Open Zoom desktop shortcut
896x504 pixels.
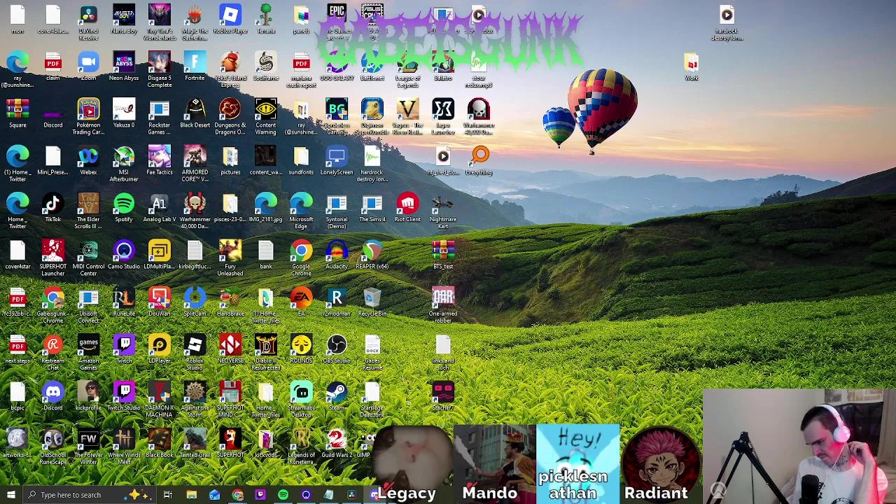(x=88, y=66)
